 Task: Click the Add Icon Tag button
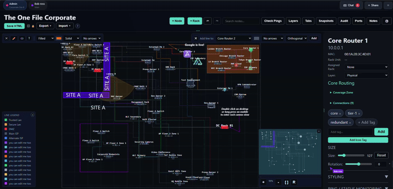point(358,140)
